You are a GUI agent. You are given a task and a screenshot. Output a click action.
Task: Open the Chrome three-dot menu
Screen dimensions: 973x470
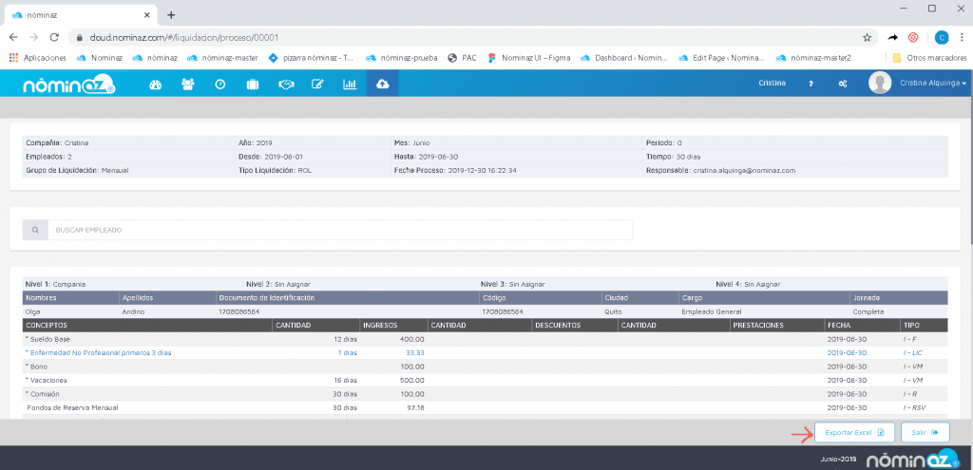[961, 37]
